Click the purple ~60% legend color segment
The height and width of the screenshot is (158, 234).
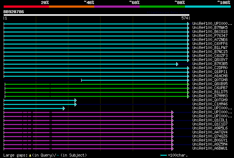click(x=117, y=7)
